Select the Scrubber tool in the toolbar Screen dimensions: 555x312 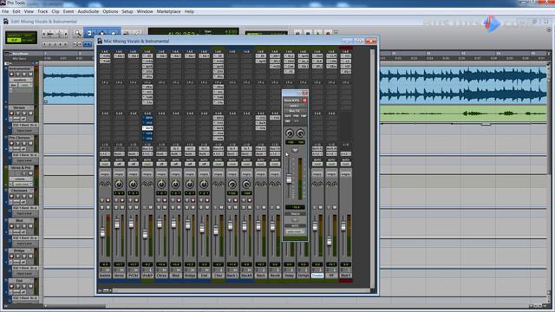[x=126, y=34]
